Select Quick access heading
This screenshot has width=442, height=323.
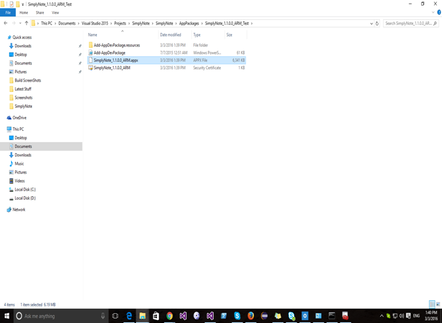tap(19, 37)
